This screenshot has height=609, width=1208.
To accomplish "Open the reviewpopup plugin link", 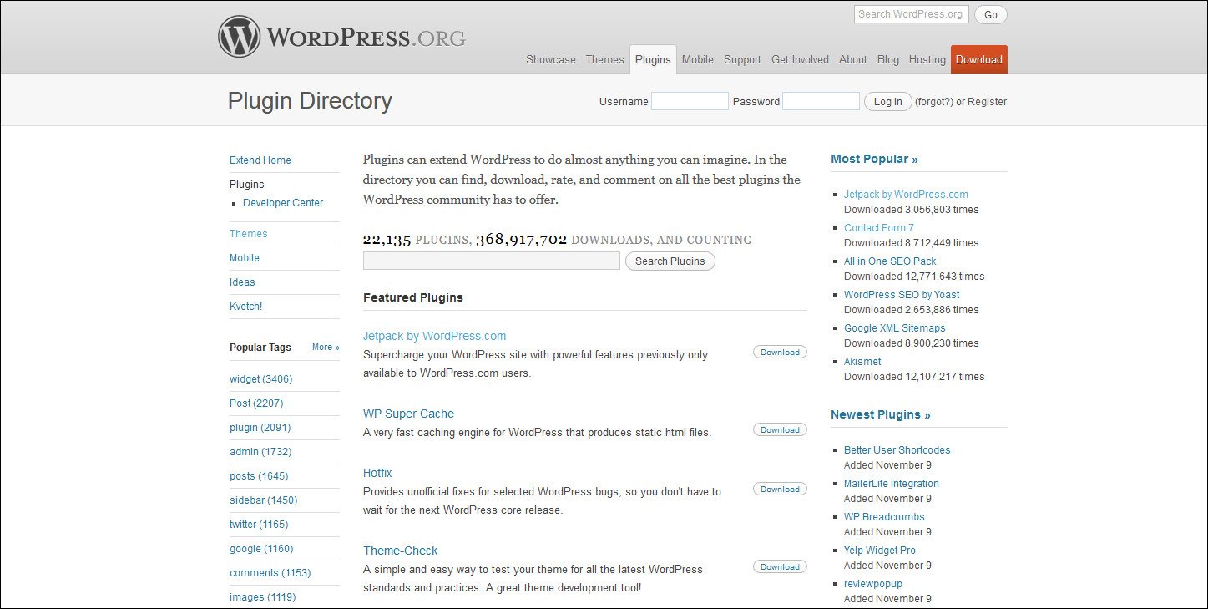I will tap(872, 584).
